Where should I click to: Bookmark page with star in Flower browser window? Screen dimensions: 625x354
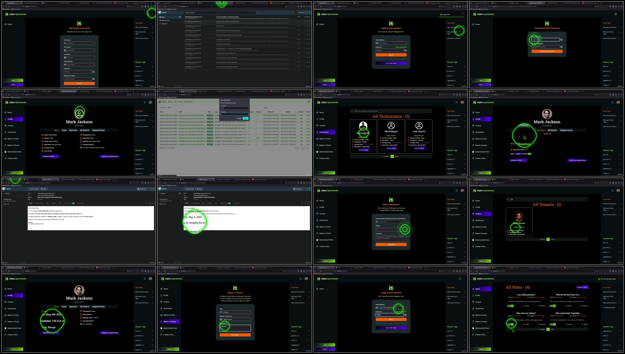(286, 95)
